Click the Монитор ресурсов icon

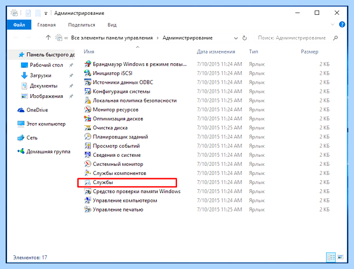tap(87, 109)
